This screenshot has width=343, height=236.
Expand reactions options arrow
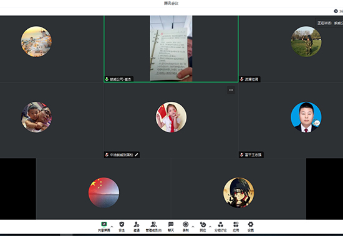210,227
